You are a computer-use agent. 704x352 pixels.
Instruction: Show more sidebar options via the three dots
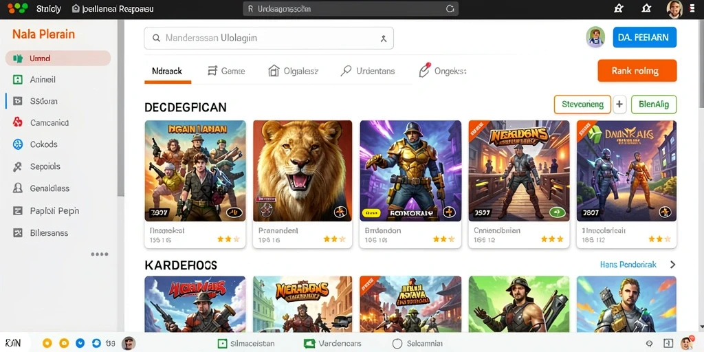point(99,254)
